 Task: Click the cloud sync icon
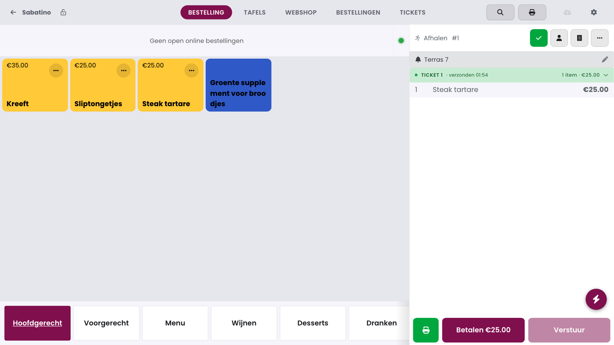click(x=567, y=12)
